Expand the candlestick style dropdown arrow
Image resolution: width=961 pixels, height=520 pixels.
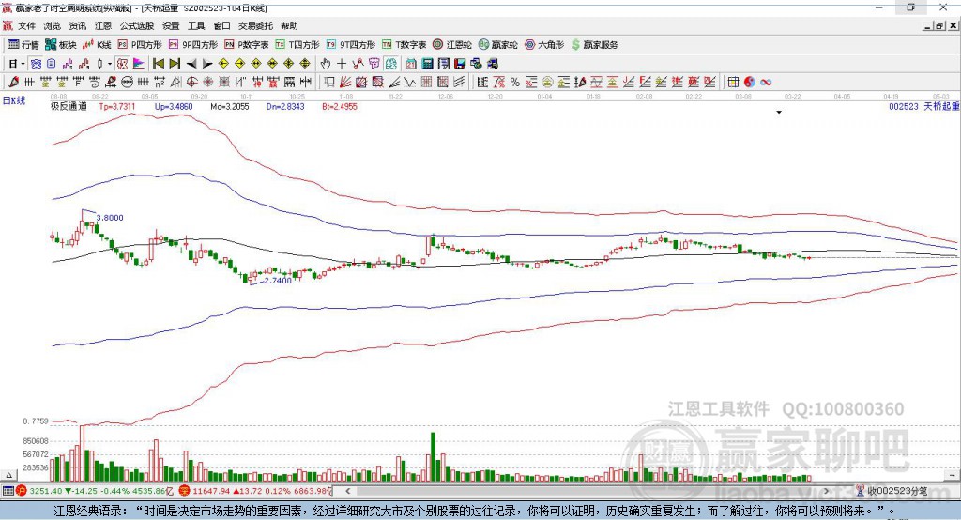click(x=110, y=64)
